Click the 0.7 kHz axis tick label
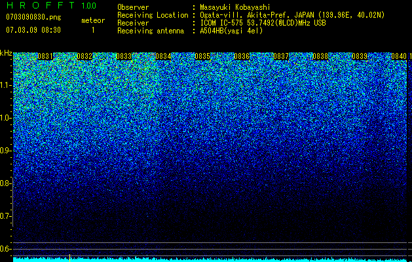 (x=5, y=216)
